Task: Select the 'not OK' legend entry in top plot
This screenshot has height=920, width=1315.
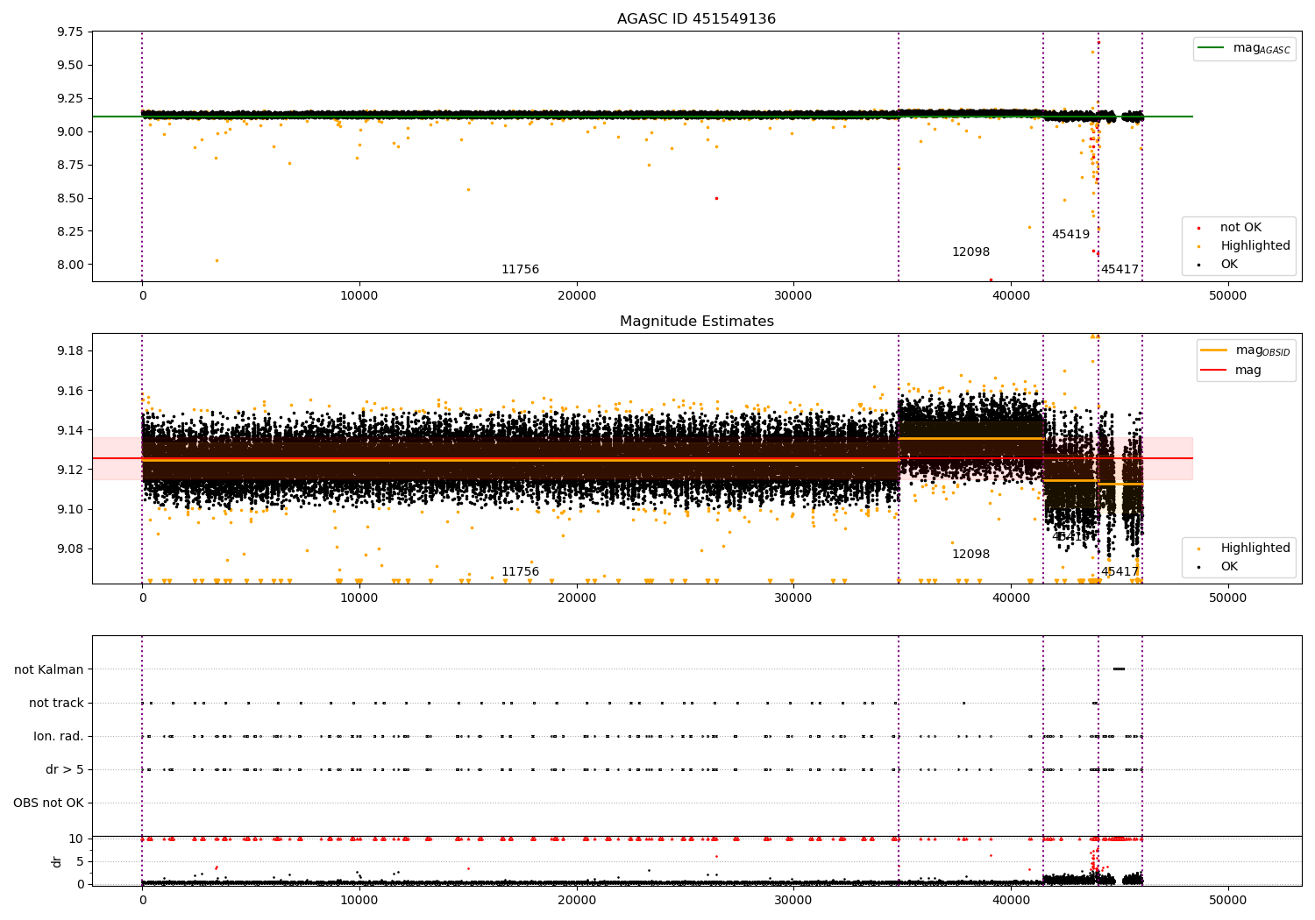Action: pyautogui.click(x=1240, y=228)
